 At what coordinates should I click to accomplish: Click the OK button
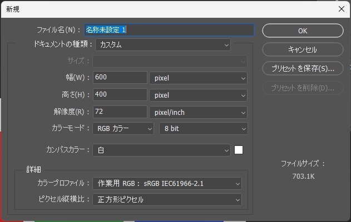[303, 31]
